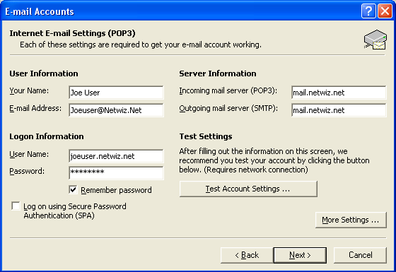Focus the E-mail Address input box
The width and height of the screenshot is (396, 272).
[116, 110]
